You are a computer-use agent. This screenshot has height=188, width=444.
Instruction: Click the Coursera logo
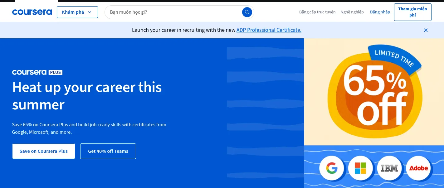32,12
